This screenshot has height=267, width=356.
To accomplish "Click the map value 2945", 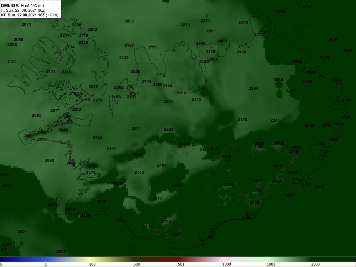I will [x=311, y=72].
